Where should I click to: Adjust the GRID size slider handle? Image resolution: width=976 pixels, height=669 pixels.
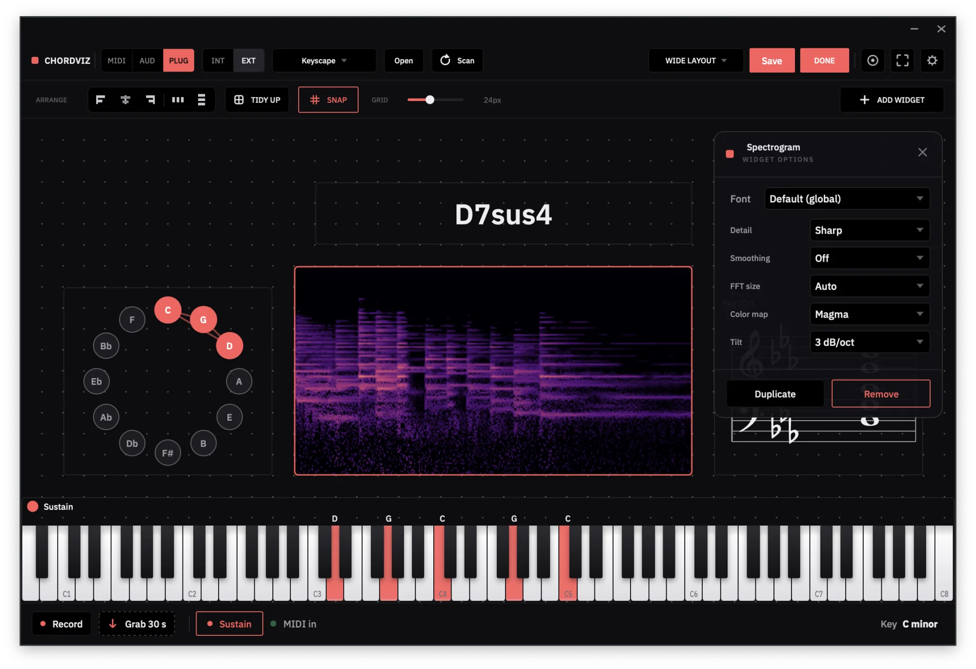point(429,100)
